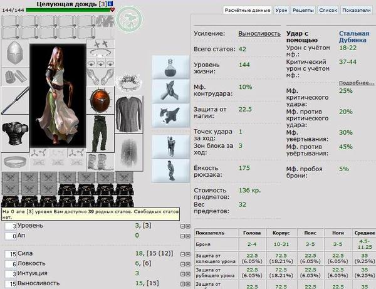This screenshot has height=289, width=376.
Task: Select the cloak slot below the chainmail
Action: coord(129,152)
